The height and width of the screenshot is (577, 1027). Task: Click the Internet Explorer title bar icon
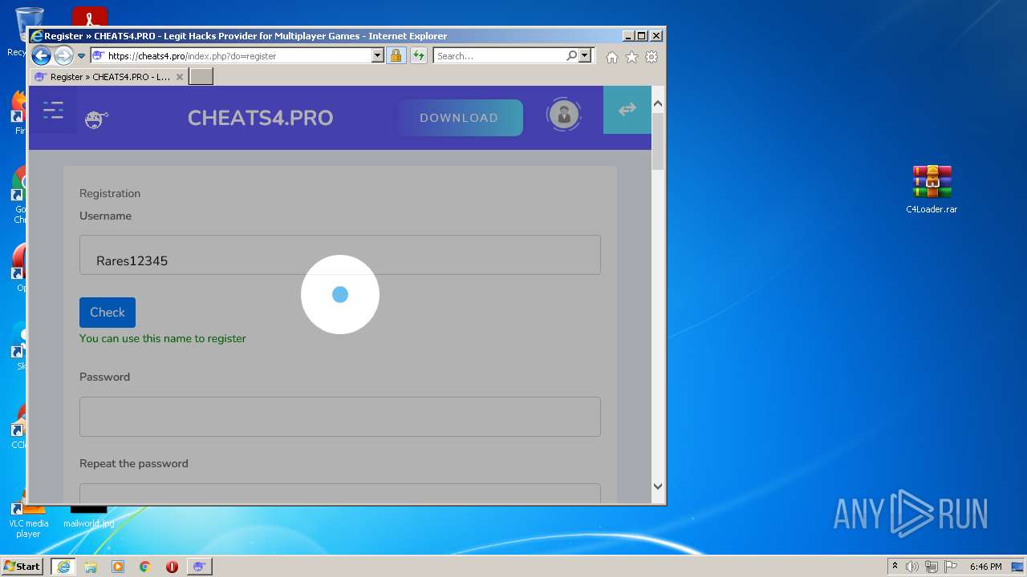pos(37,36)
